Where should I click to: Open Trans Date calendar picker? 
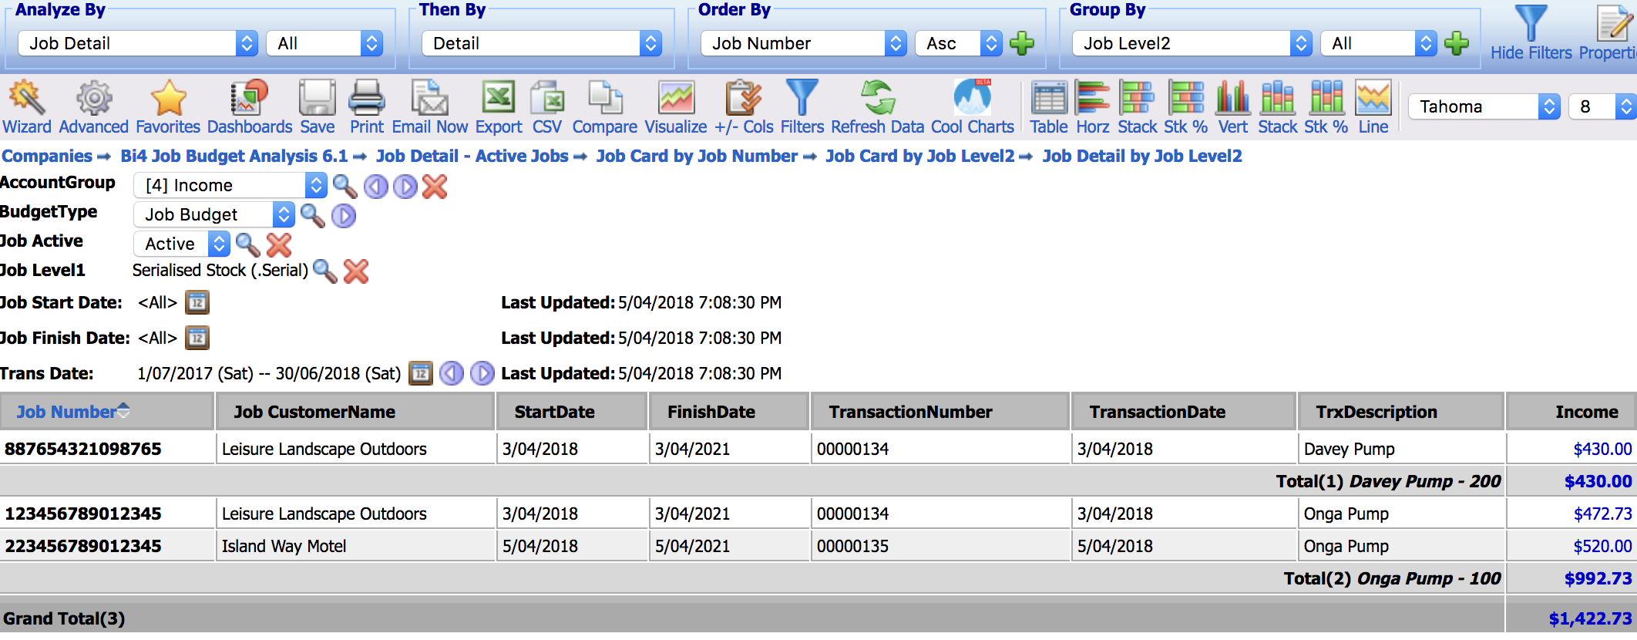click(x=421, y=373)
